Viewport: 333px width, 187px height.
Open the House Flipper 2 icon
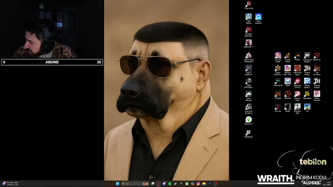click(307, 83)
